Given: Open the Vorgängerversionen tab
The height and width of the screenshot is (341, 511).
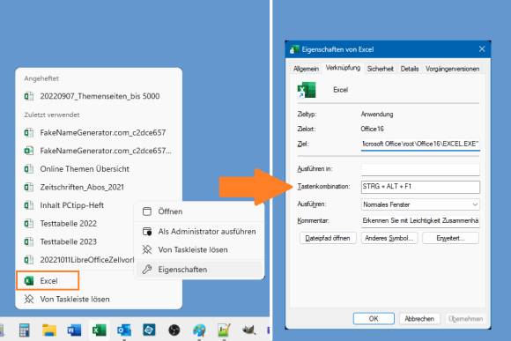Looking at the screenshot, I should pos(452,69).
